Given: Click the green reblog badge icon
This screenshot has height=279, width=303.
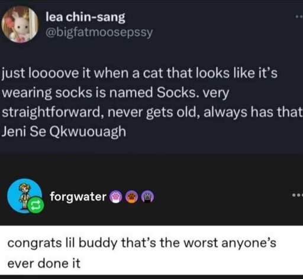Looking at the screenshot, I should pyautogui.click(x=36, y=205).
